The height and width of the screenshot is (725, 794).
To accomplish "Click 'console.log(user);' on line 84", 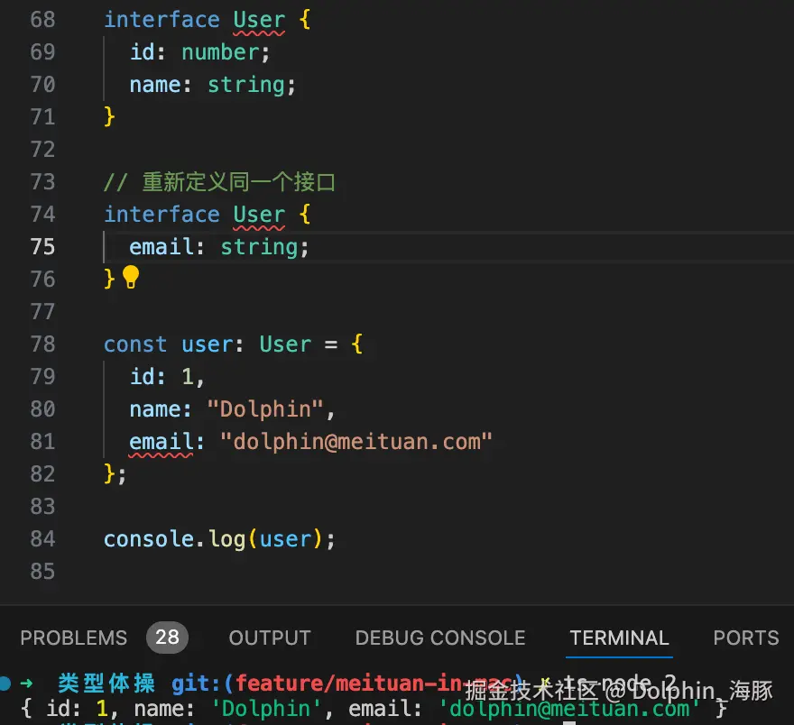I will click(219, 539).
